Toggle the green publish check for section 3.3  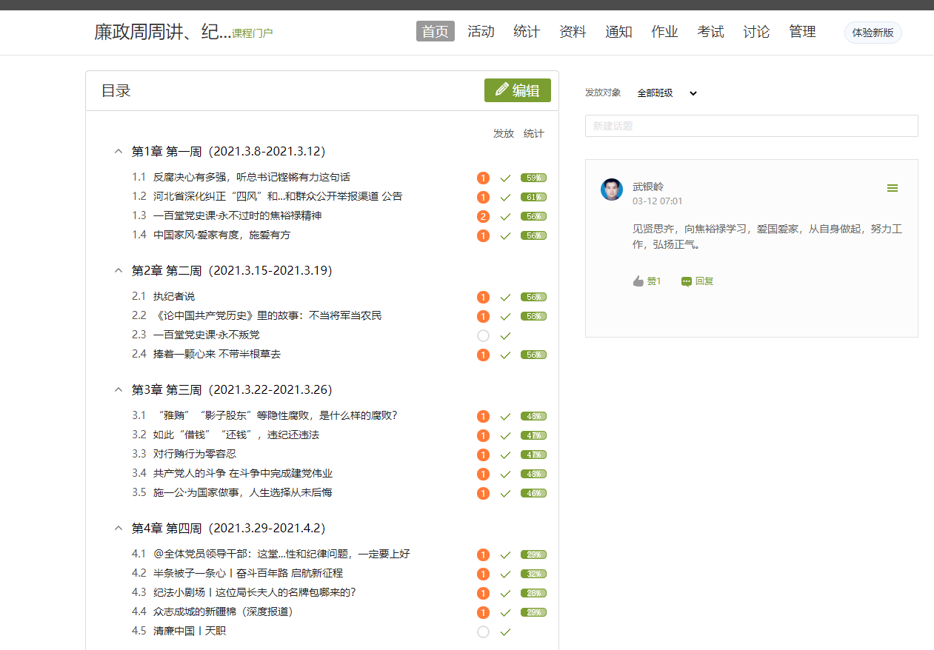[505, 455]
